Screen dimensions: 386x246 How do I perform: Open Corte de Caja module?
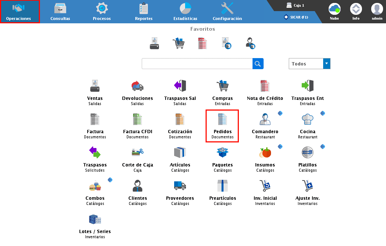tap(138, 153)
